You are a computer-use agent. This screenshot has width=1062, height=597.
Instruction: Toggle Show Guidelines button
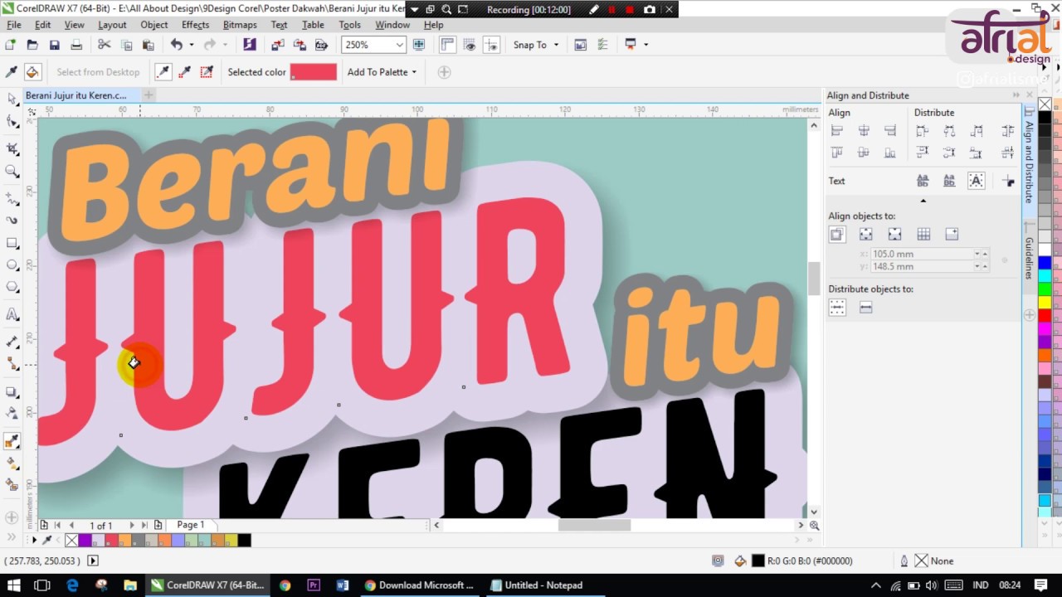(492, 45)
